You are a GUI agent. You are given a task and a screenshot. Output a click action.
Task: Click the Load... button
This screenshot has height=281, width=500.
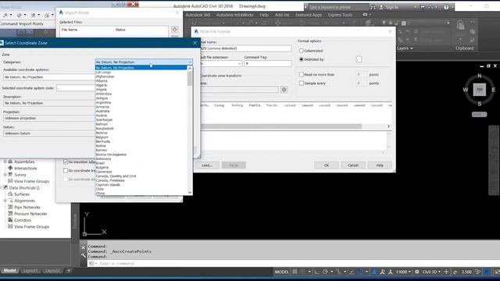tap(207, 165)
